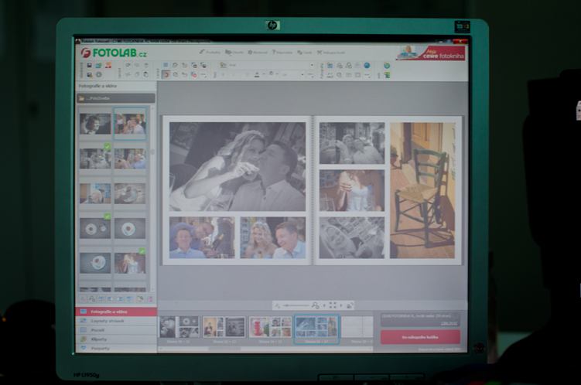Open the Moje cewe fotokniha banner
This screenshot has width=581, height=385.
coord(431,53)
